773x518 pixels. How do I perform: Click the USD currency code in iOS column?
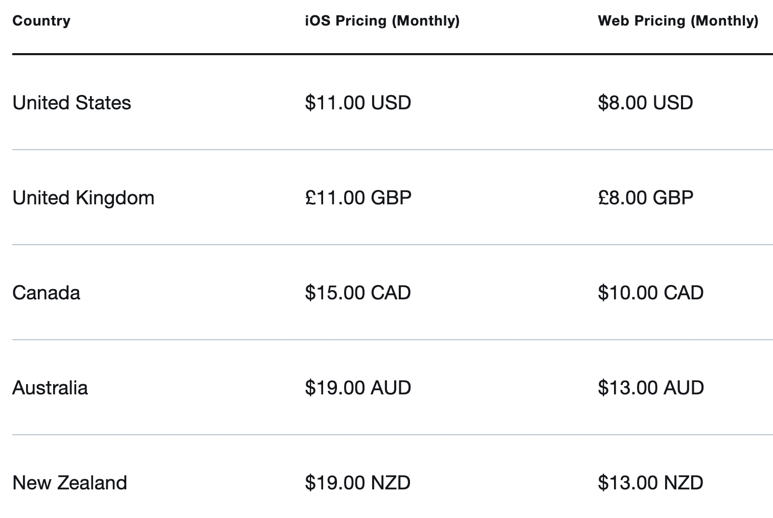391,103
